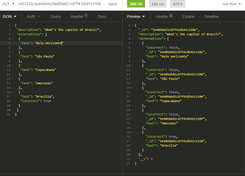Open the PUT method dropdown
245x176 pixels.
coord(8,4)
